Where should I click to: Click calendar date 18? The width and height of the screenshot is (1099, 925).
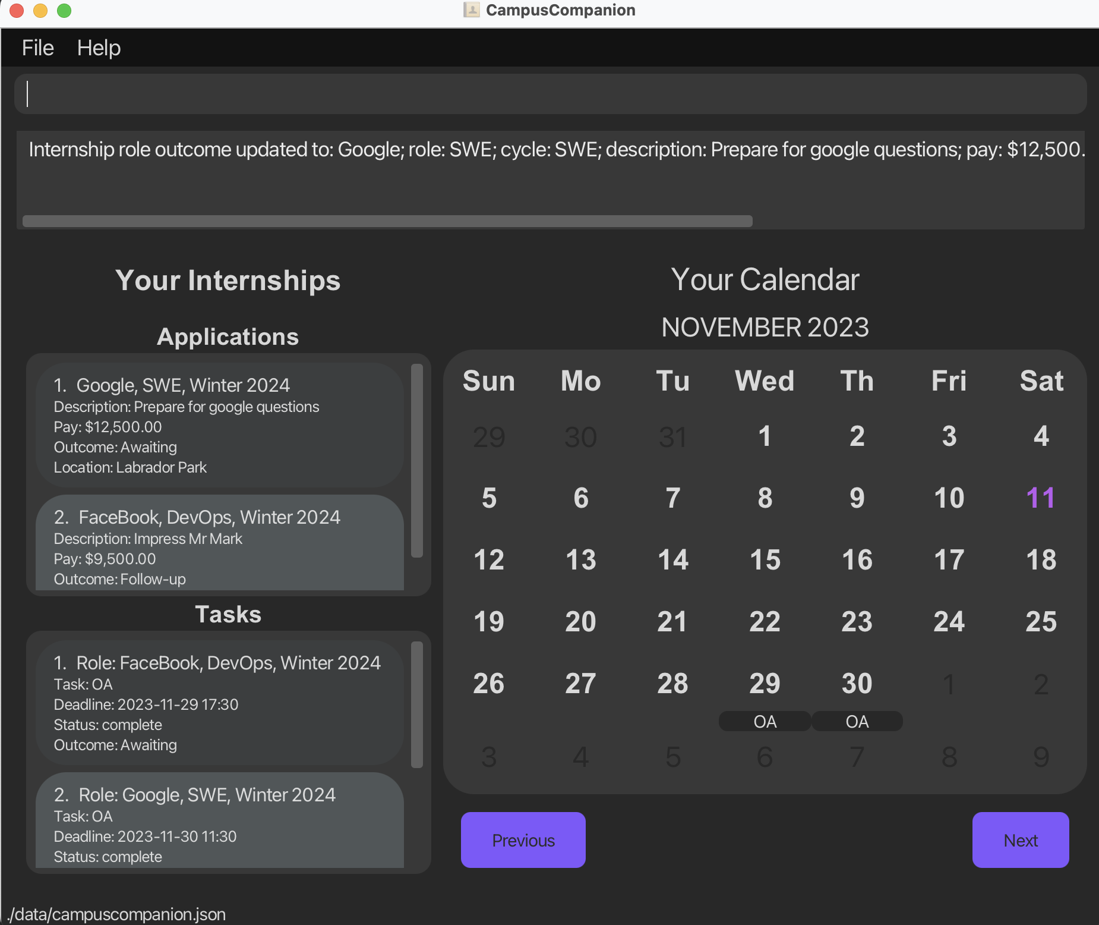click(x=1041, y=560)
